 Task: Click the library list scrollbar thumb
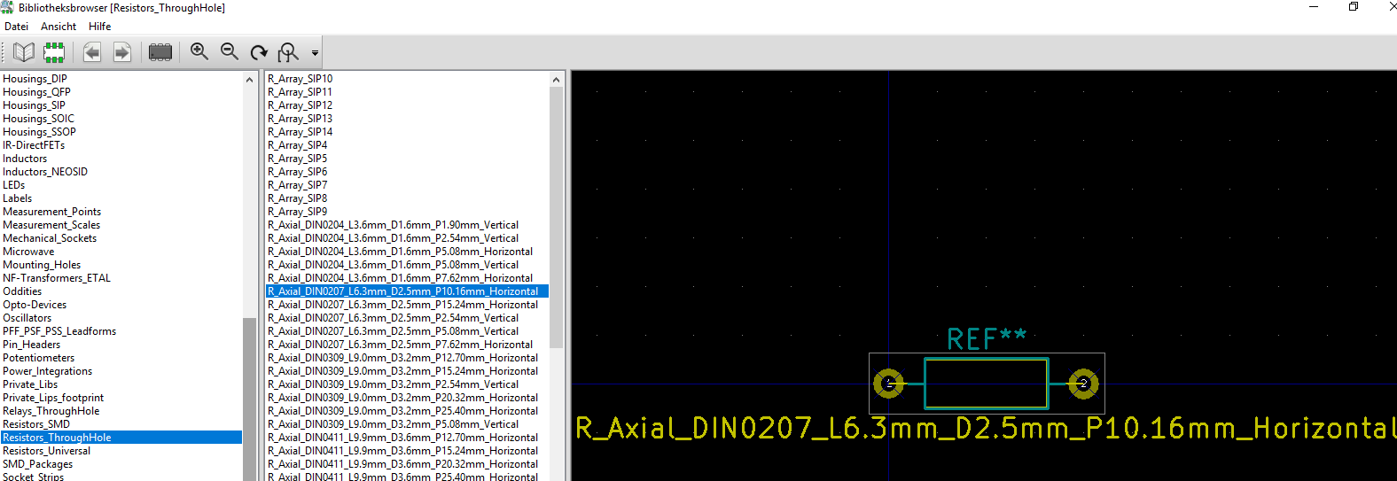tap(249, 399)
